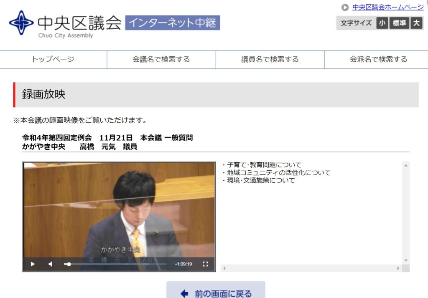The width and height of the screenshot is (428, 298).
Task: Click the Chuo City Assembly logo emblem
Action: pyautogui.click(x=21, y=23)
